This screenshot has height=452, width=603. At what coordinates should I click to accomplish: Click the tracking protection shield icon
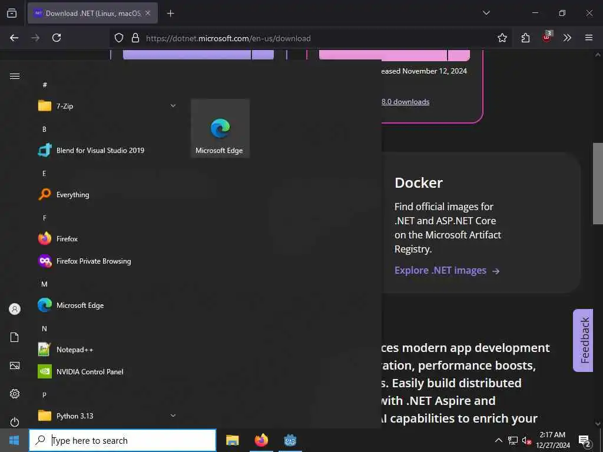[119, 38]
